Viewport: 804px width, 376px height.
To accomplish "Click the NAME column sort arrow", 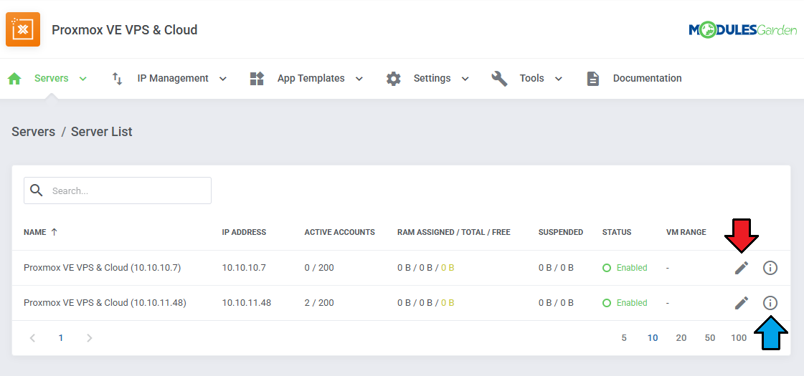I will (54, 232).
